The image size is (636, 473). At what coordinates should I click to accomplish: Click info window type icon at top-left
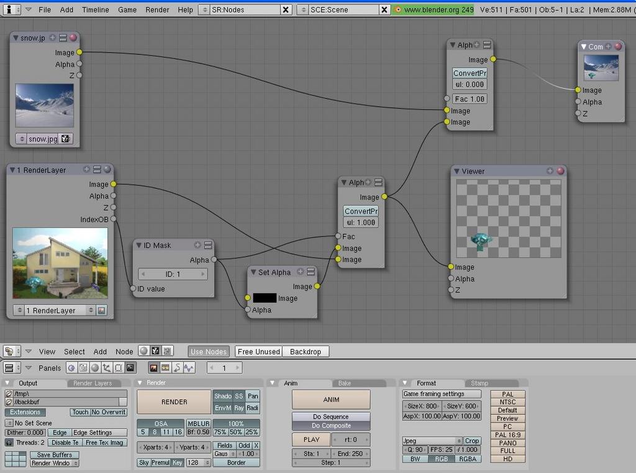[12, 9]
